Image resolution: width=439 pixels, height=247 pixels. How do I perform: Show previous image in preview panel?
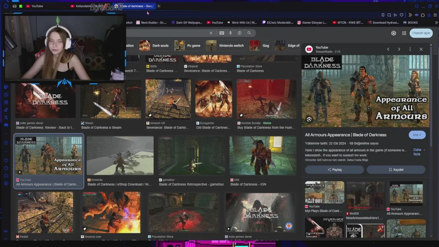pos(388,49)
